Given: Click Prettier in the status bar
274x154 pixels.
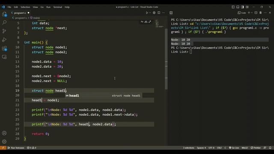Looking at the screenshot, I should pos(256,148).
